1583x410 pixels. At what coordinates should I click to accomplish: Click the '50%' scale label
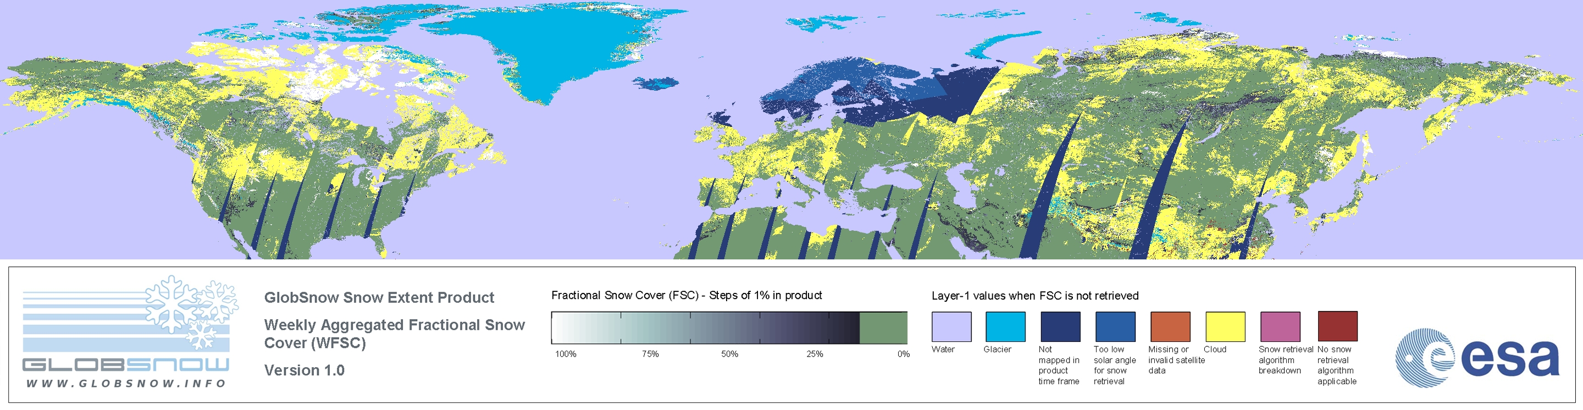pos(729,354)
